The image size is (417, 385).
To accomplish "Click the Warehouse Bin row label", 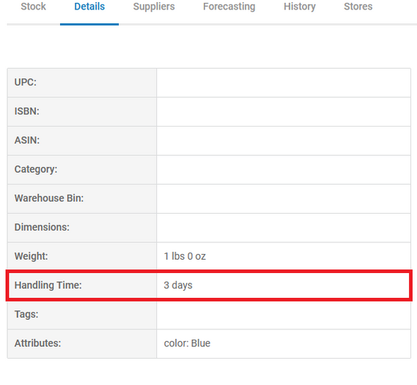I will pos(49,198).
